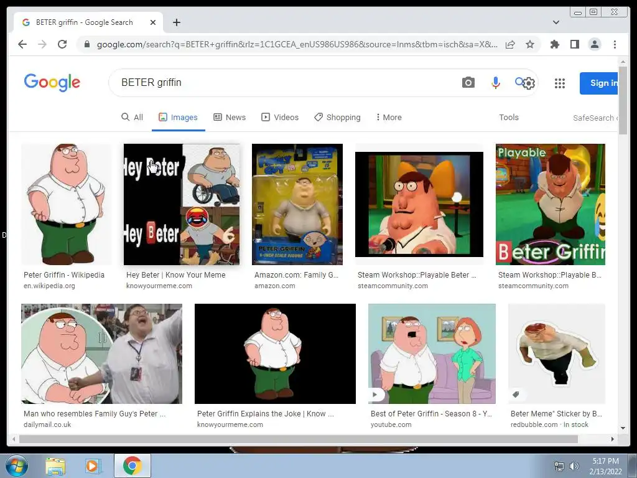Image resolution: width=637 pixels, height=478 pixels.
Task: Open the Tools filter button
Action: pyautogui.click(x=509, y=118)
